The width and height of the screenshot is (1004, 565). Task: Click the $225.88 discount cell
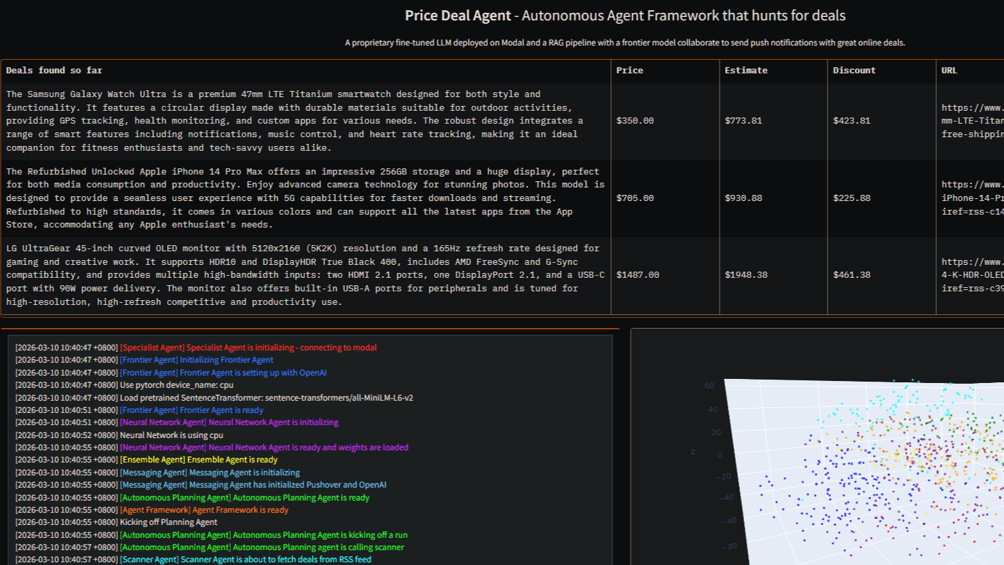[x=882, y=198]
